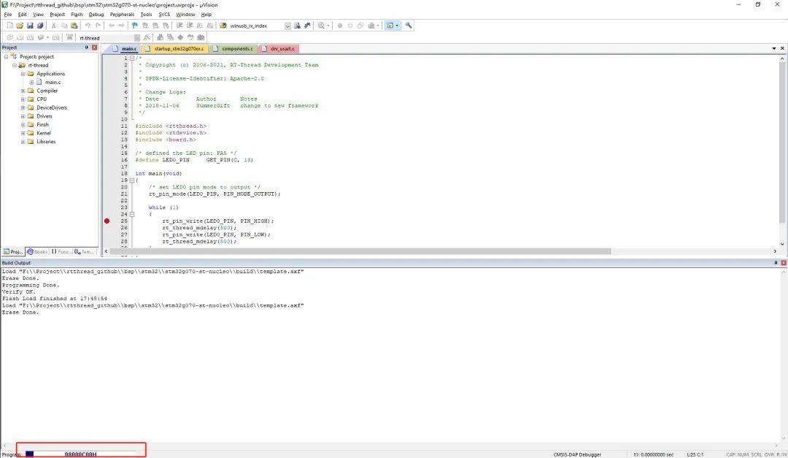Click the Open file folder icon
This screenshot has width=788, height=458.
tap(20, 26)
